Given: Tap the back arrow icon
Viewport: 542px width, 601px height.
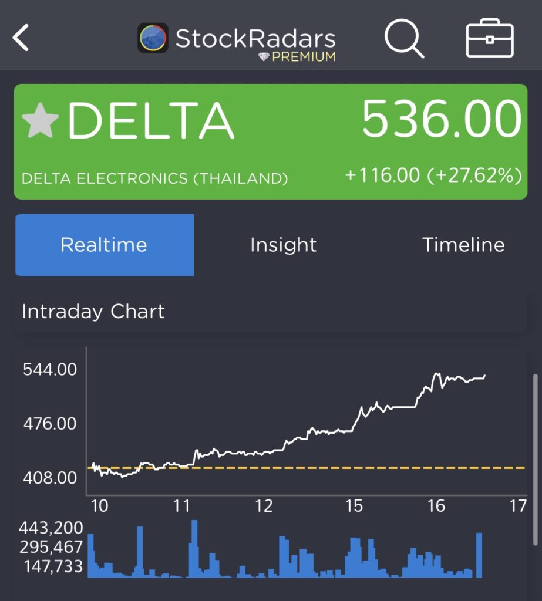Looking at the screenshot, I should click(x=21, y=39).
